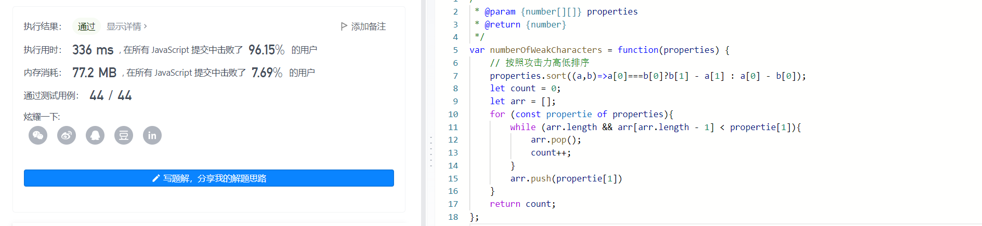
Task: Click the while loop condition line
Action: click(656, 127)
